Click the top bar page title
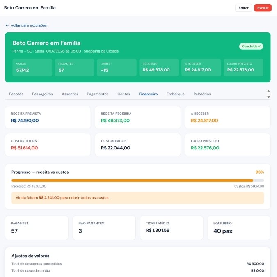The height and width of the screenshot is (277, 277). [x=30, y=8]
